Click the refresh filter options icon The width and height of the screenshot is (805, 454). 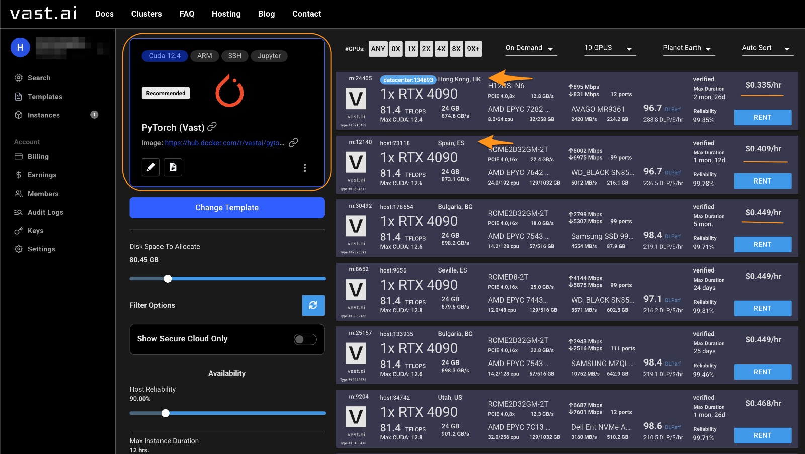click(313, 305)
